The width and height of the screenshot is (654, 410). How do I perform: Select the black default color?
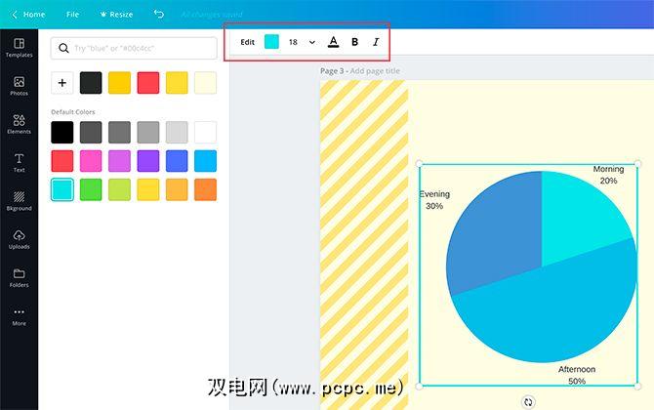(x=62, y=132)
